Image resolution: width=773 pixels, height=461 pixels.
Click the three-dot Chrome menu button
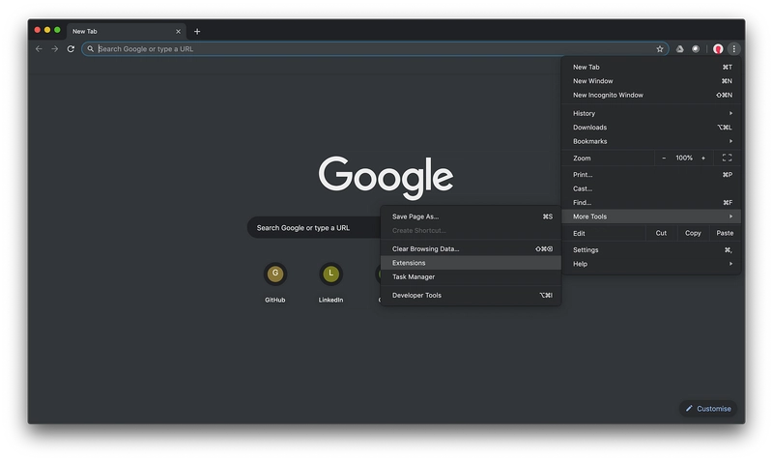[733, 49]
